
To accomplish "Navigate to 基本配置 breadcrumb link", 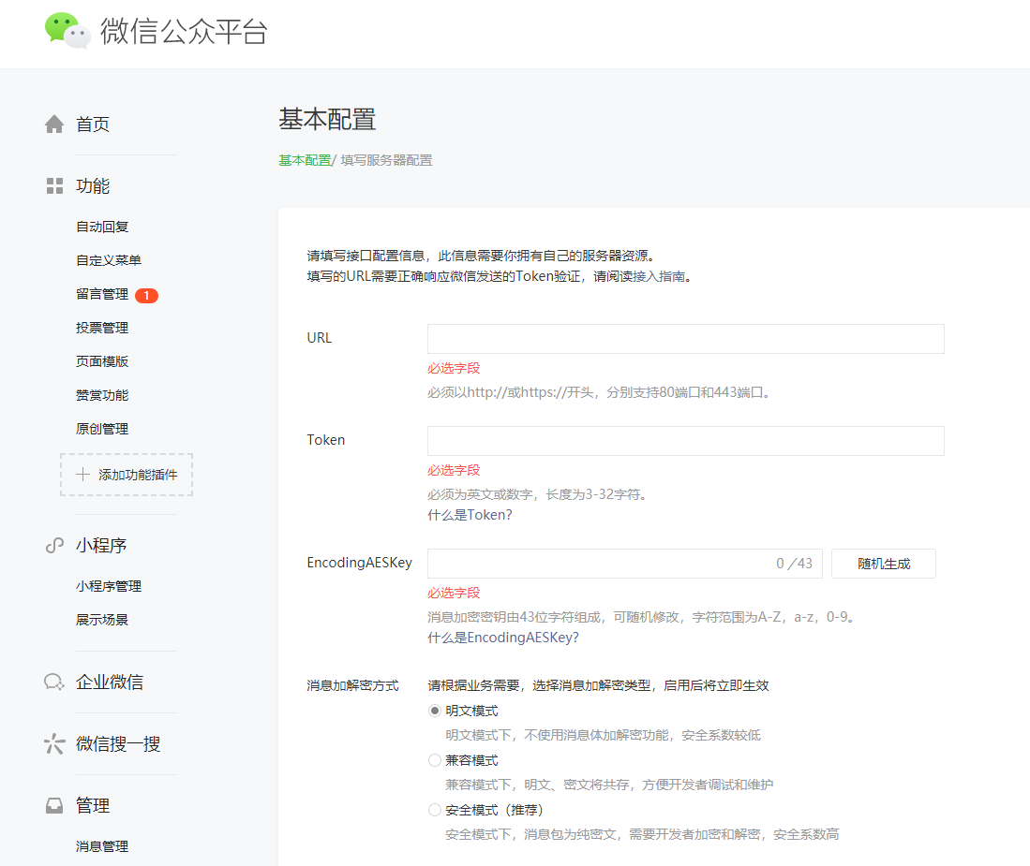I will point(305,160).
